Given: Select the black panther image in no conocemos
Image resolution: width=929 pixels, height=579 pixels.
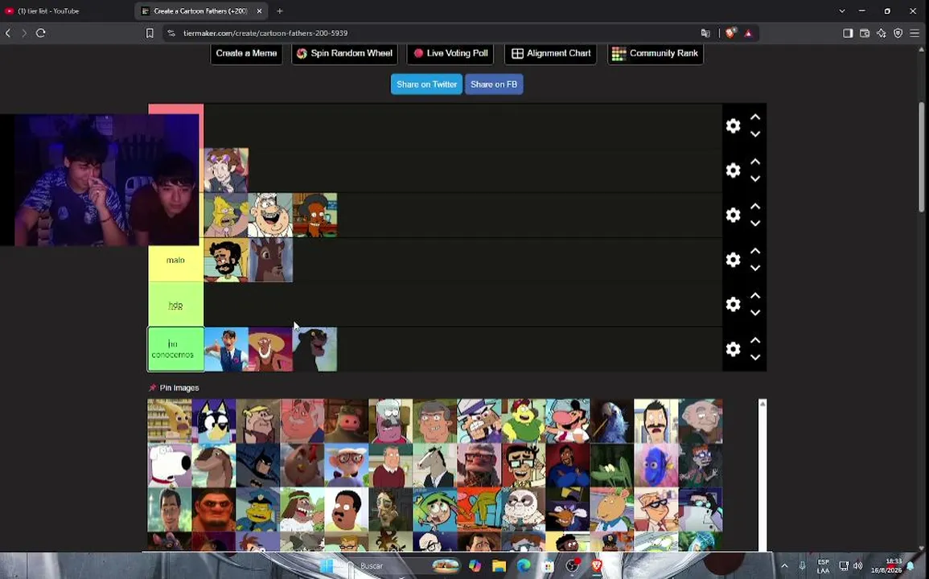Looking at the screenshot, I should (314, 349).
